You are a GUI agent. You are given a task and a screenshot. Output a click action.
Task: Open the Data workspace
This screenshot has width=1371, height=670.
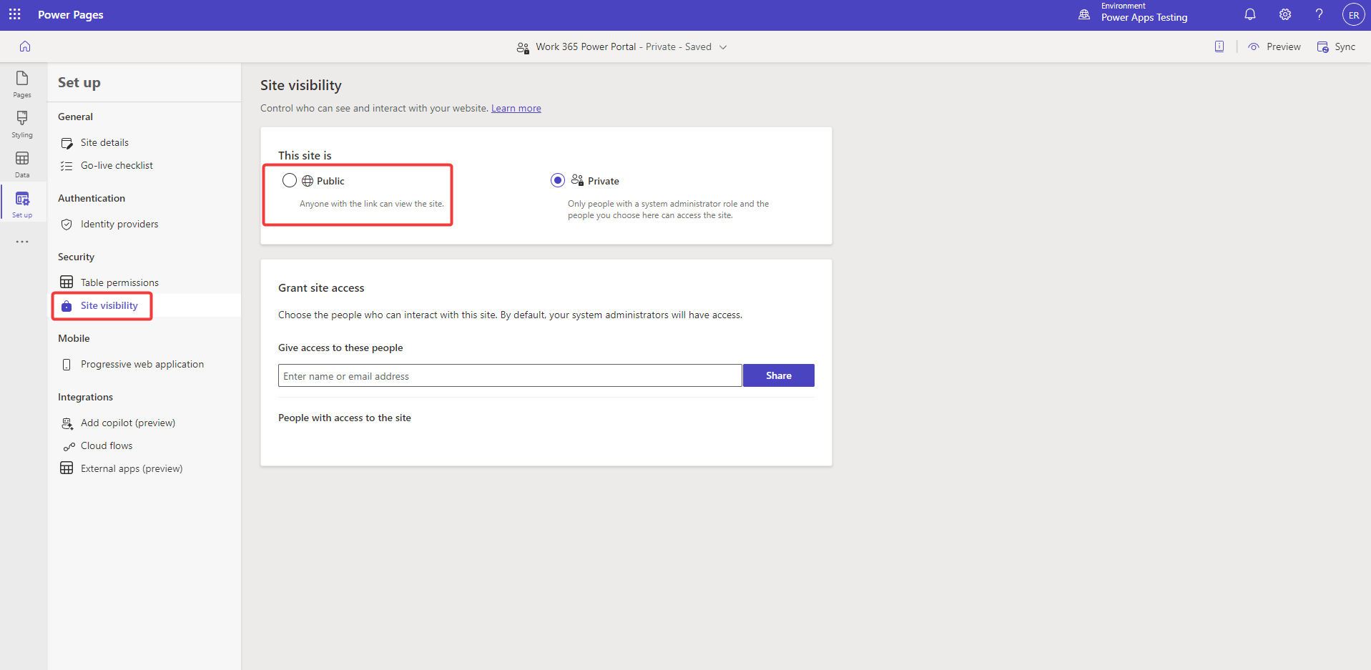click(22, 164)
